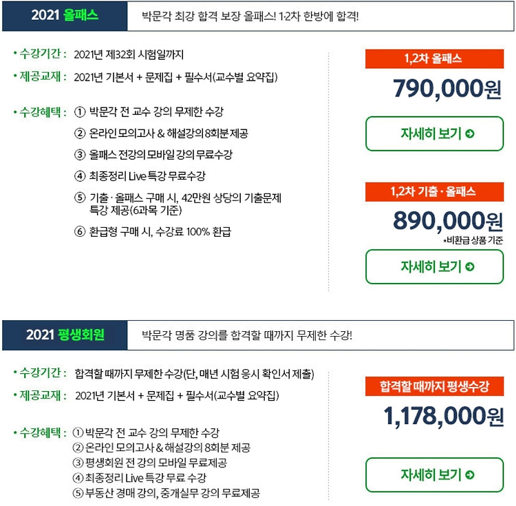Click 자세히 보기 under 1,178,000원 평생회원
This screenshot has width=516, height=506.
(x=434, y=475)
